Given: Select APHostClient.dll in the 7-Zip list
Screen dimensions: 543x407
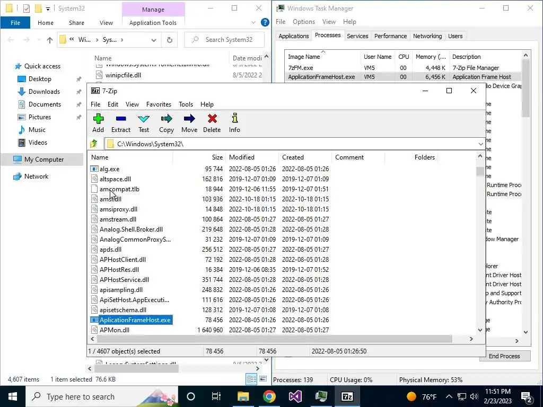Looking at the screenshot, I should coord(122,259).
